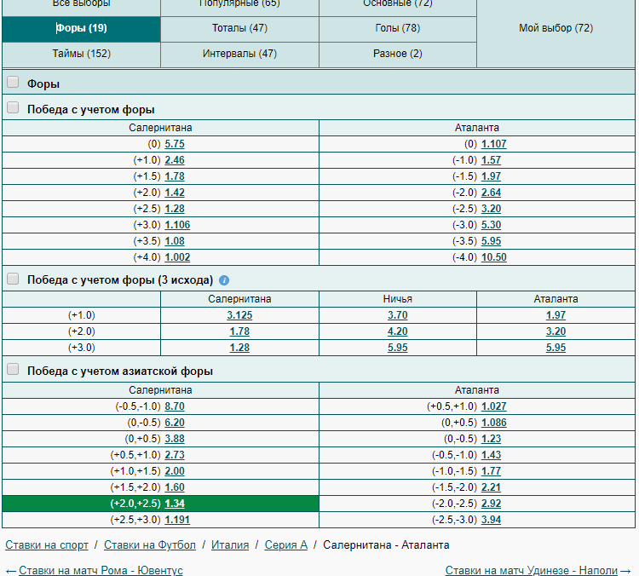Pick 3-way (+2.0) Аталанта odds 3.20
Viewport: 639px width, 576px height.
click(x=556, y=331)
